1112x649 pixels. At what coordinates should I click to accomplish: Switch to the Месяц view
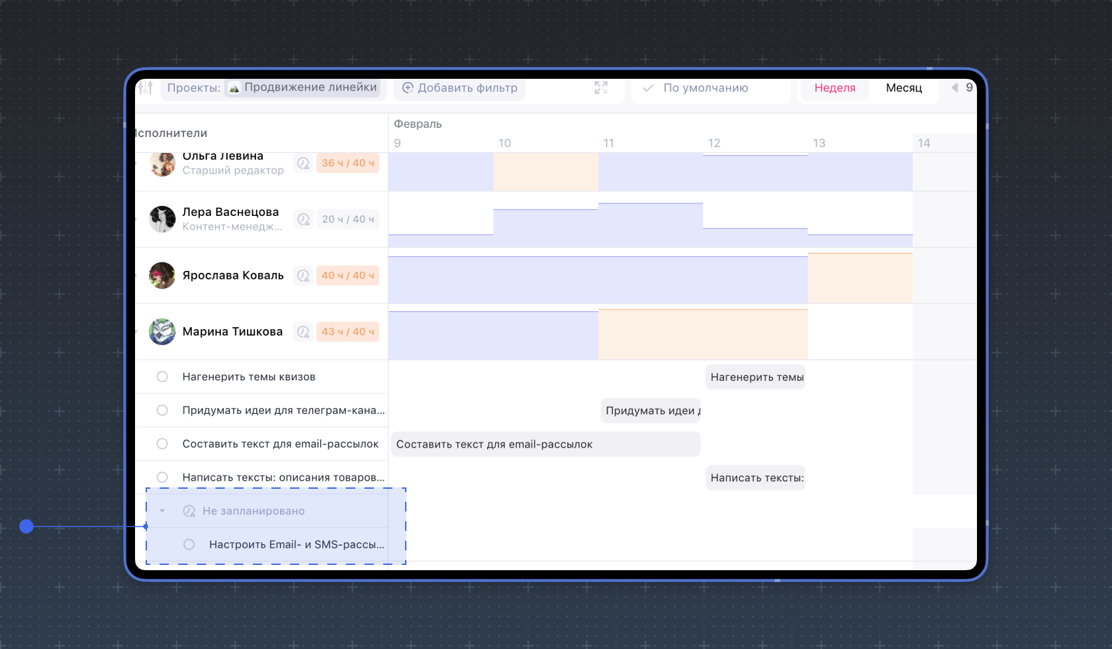(903, 88)
